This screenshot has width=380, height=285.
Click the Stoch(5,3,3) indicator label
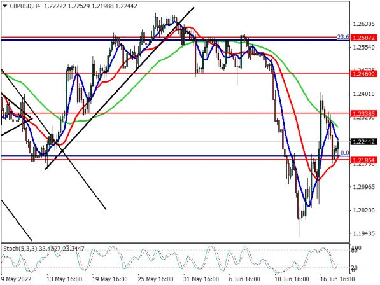tap(20, 249)
